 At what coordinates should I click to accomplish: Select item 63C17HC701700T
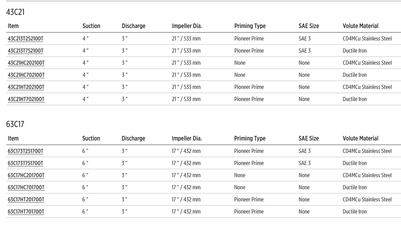pyautogui.click(x=26, y=188)
